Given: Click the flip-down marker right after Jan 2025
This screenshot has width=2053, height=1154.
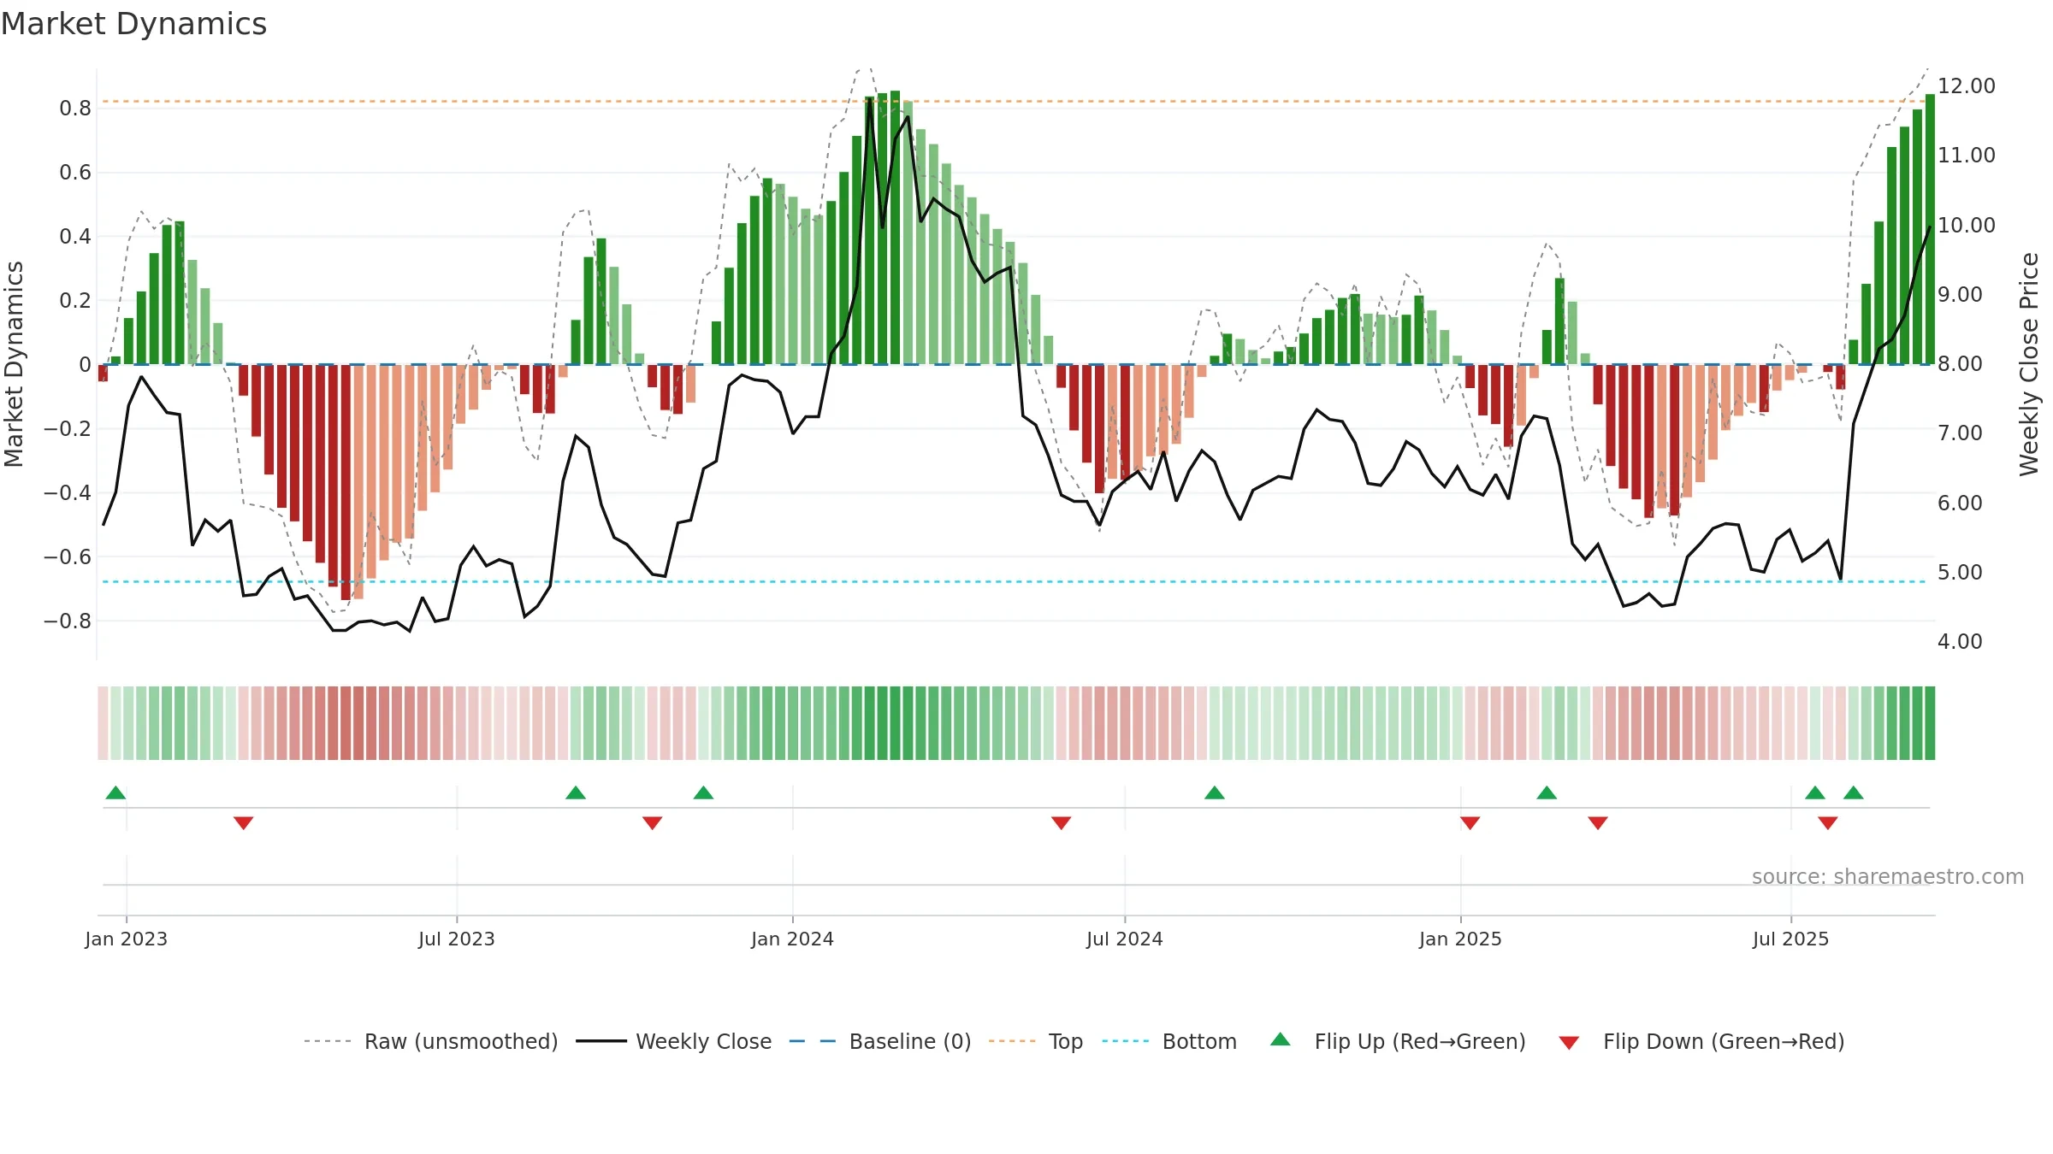Looking at the screenshot, I should pos(1470,823).
